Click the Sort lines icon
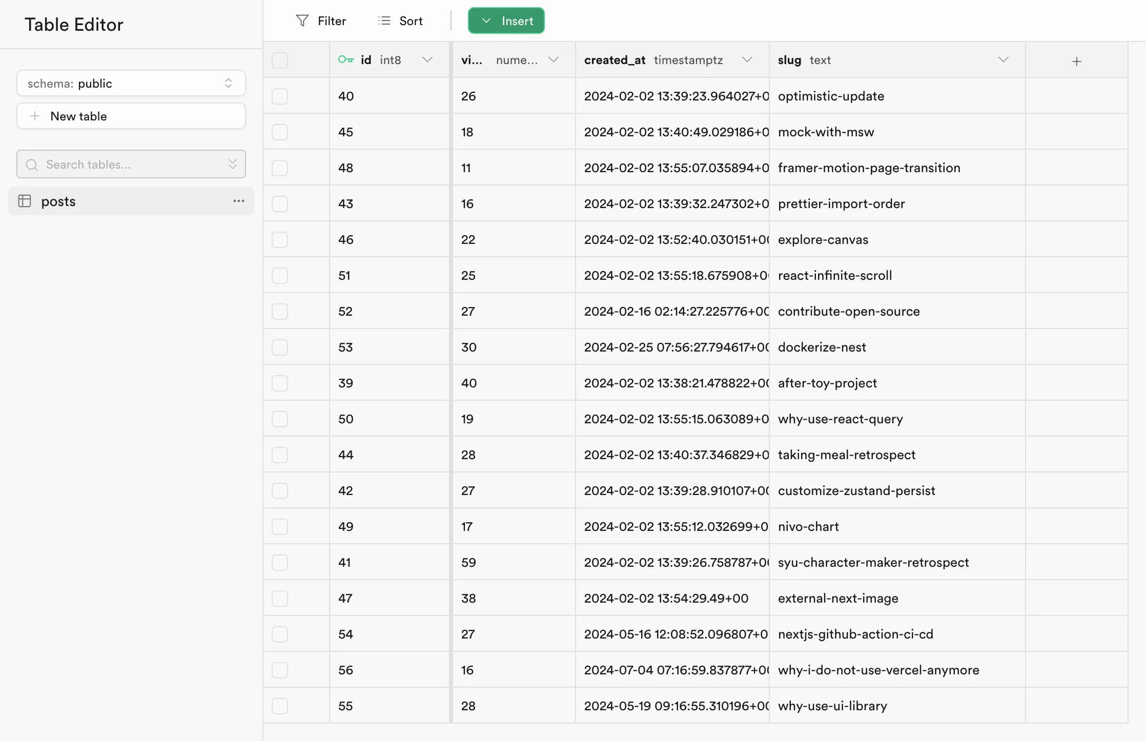 384,20
